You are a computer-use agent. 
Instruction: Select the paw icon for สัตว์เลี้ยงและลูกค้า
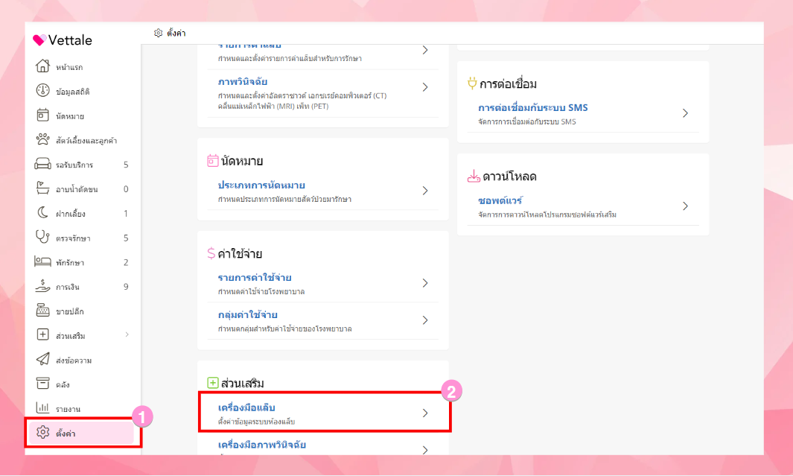[x=42, y=139]
